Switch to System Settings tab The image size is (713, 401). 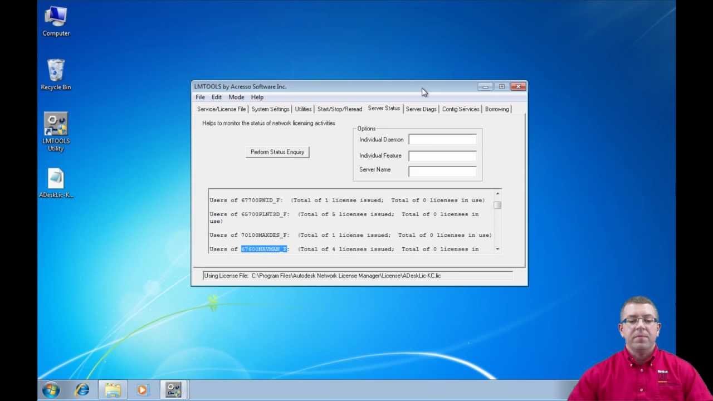(x=270, y=109)
